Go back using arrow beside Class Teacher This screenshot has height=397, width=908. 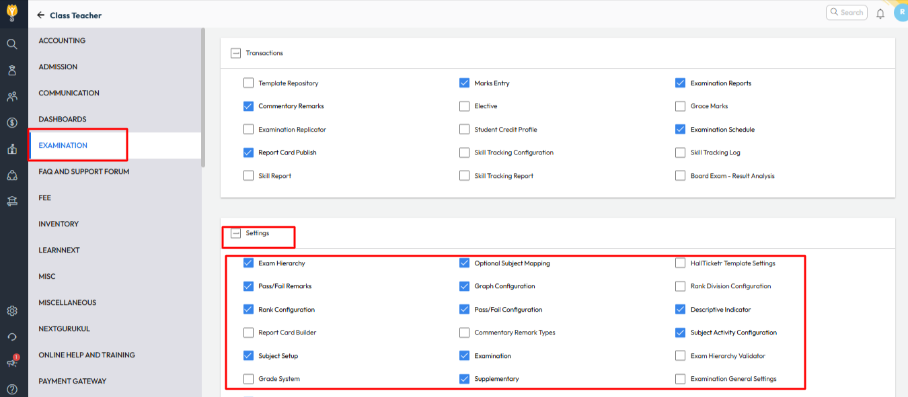pyautogui.click(x=40, y=15)
